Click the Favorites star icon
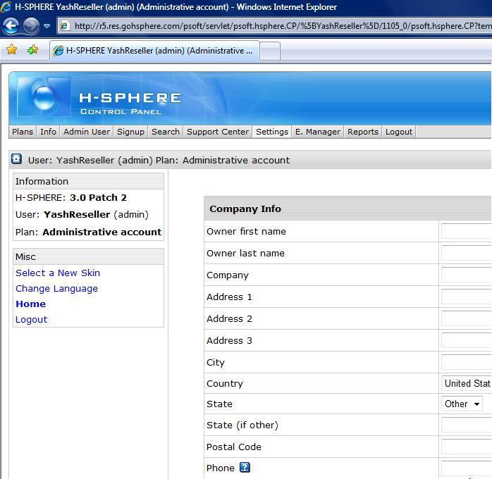492x479 pixels. tap(11, 50)
